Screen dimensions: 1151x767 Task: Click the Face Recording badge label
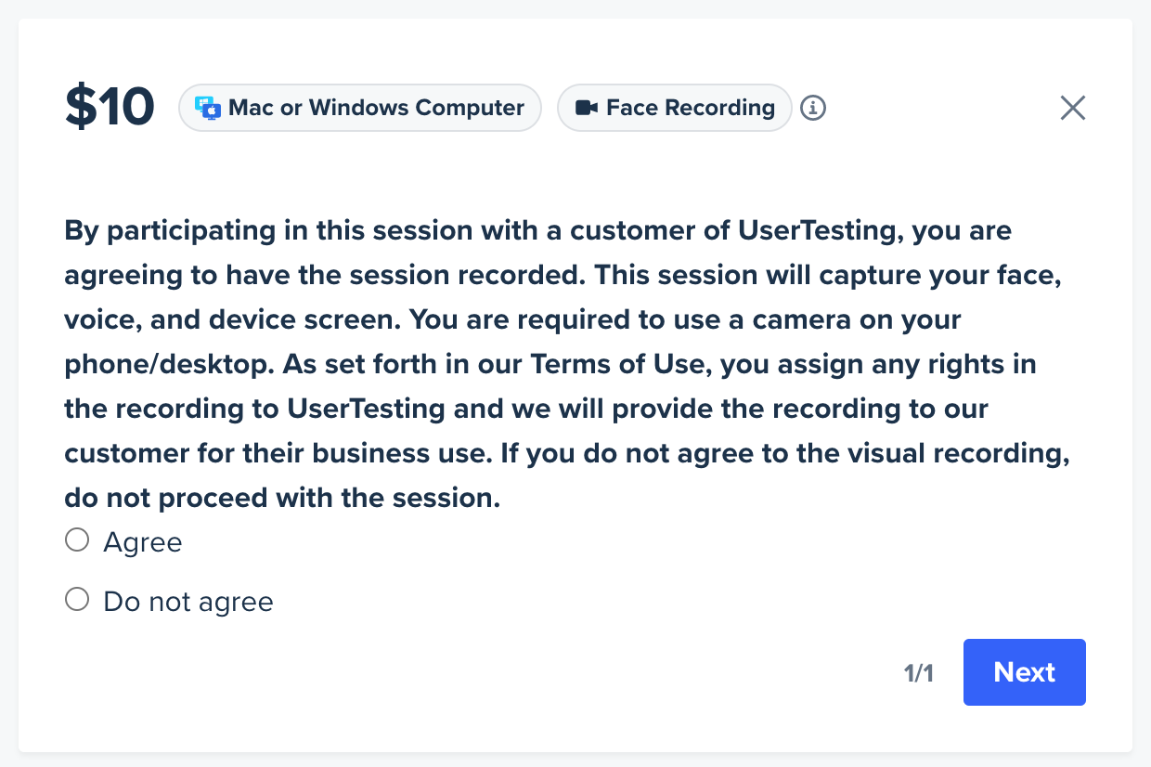pos(691,108)
